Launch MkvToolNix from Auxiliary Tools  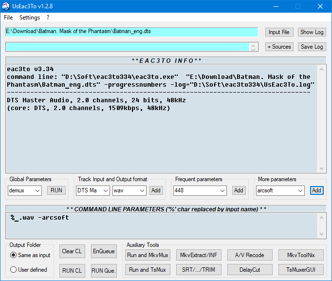coord(301,255)
